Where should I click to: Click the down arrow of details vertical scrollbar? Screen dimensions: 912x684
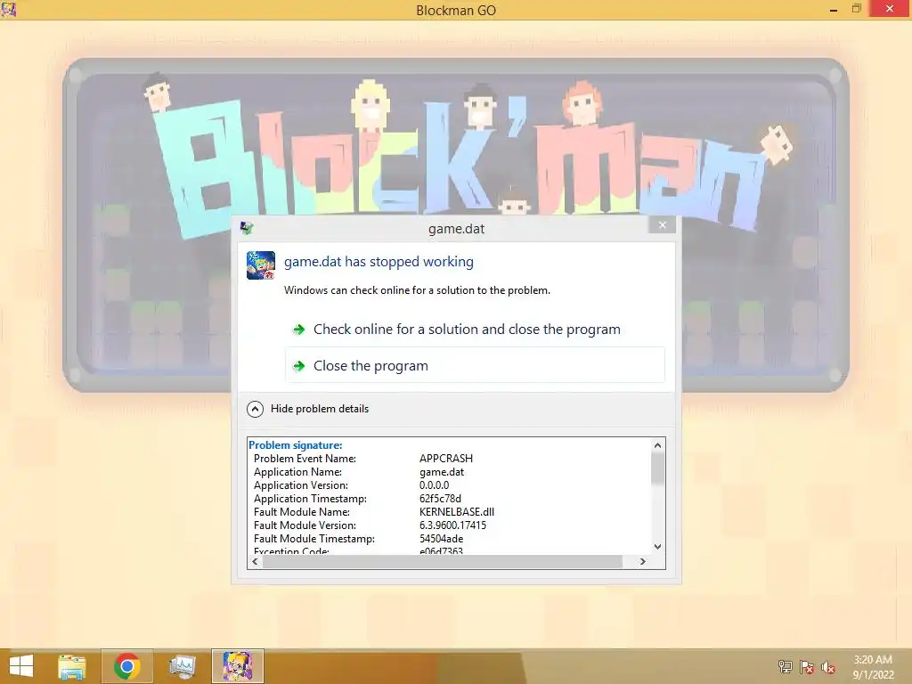click(658, 547)
